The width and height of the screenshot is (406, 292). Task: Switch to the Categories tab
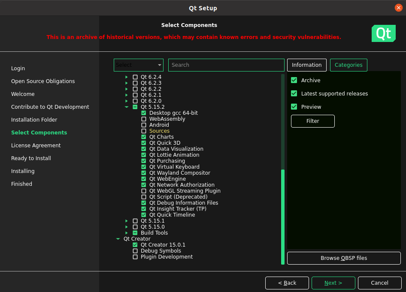tap(348, 65)
